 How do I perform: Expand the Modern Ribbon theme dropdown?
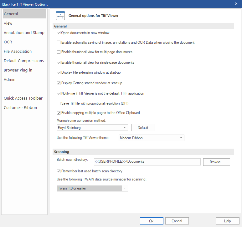[x=152, y=138]
